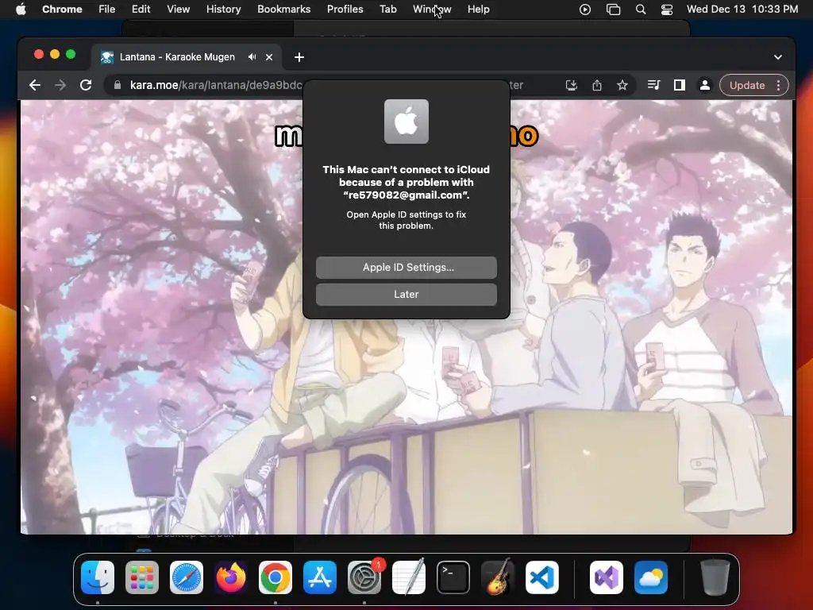Install the app via the download icon
This screenshot has width=813, height=610.
[x=572, y=85]
